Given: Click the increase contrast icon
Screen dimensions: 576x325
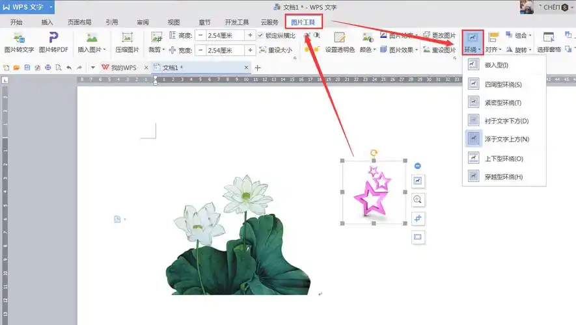Looking at the screenshot, I should click(307, 35).
